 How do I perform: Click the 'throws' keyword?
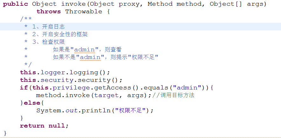click(x=49, y=12)
